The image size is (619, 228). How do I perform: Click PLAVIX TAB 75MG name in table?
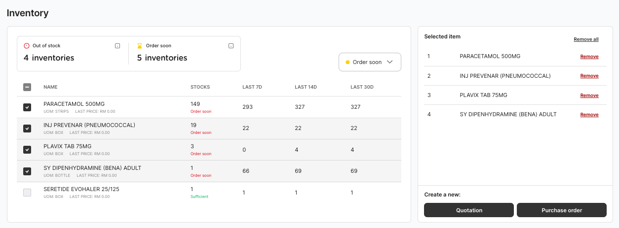pos(67,146)
